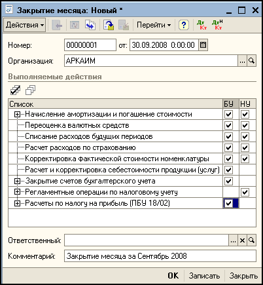Screen dimensions: 263x285
Task: Click the date field 30.09.2008
Action: (x=164, y=45)
